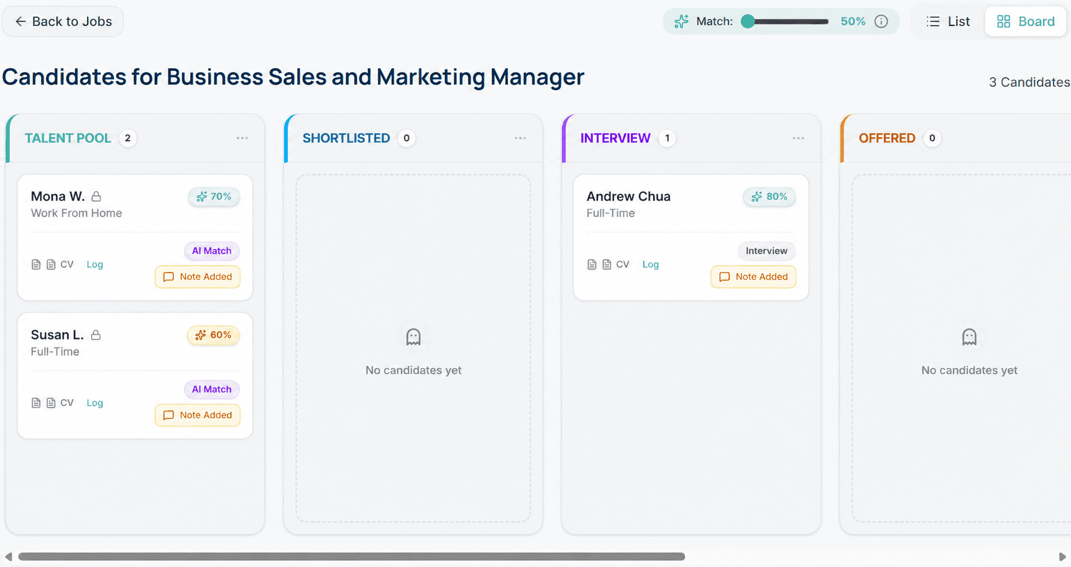Open Talent Pool column options menu
This screenshot has width=1071, height=567.
(x=242, y=138)
